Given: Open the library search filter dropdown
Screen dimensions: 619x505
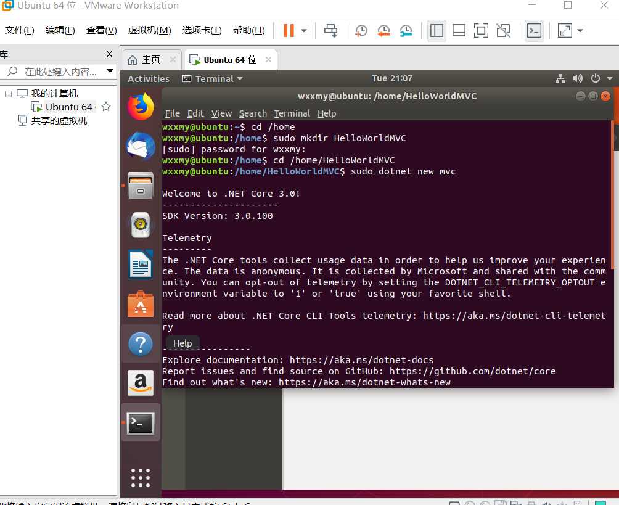Looking at the screenshot, I should [x=110, y=71].
